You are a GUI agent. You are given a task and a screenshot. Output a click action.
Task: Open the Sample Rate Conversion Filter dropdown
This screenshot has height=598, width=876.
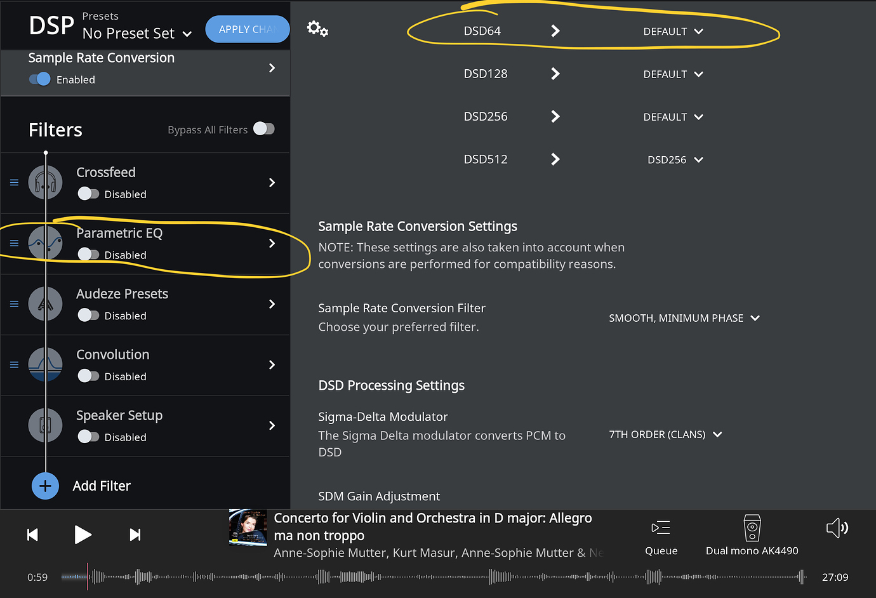tap(684, 318)
